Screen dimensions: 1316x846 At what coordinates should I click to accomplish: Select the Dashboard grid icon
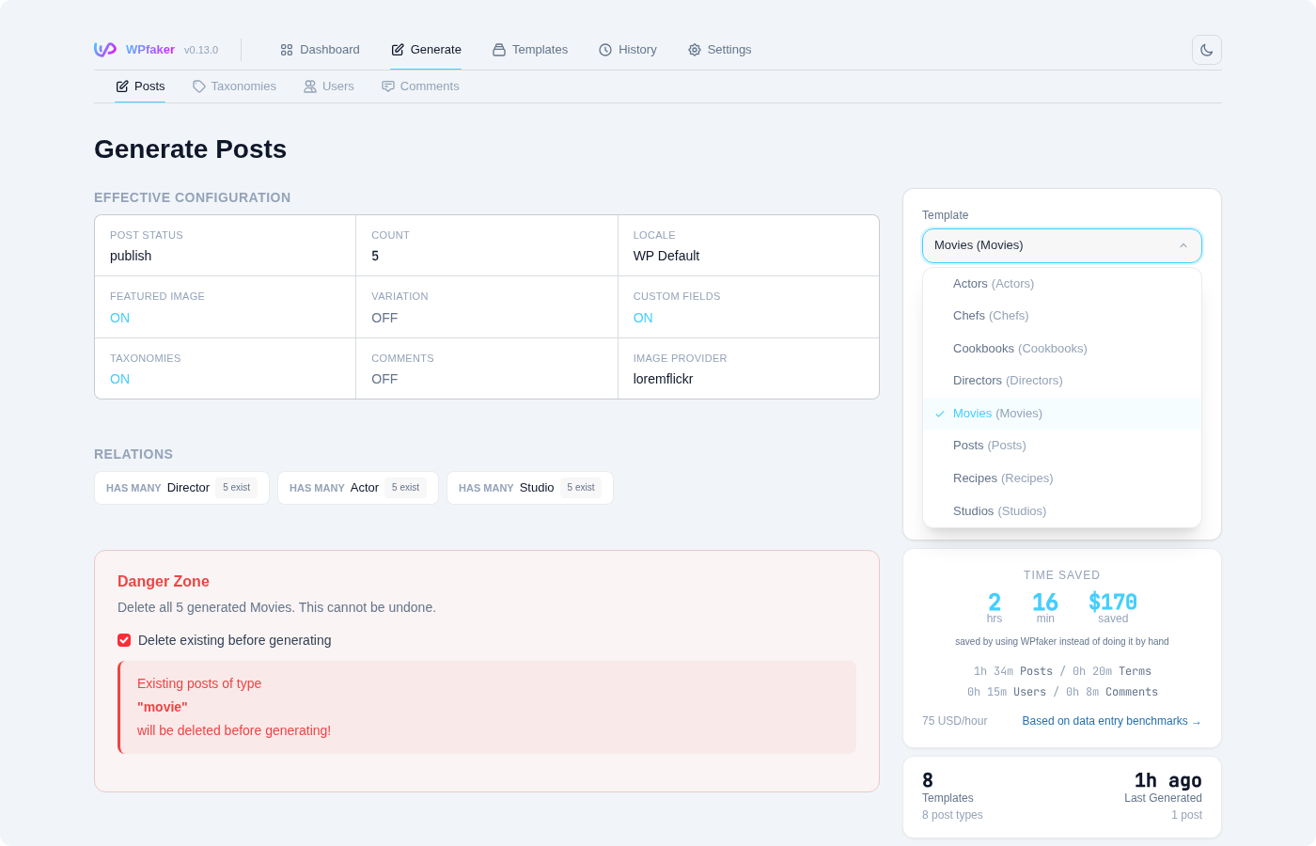point(286,49)
